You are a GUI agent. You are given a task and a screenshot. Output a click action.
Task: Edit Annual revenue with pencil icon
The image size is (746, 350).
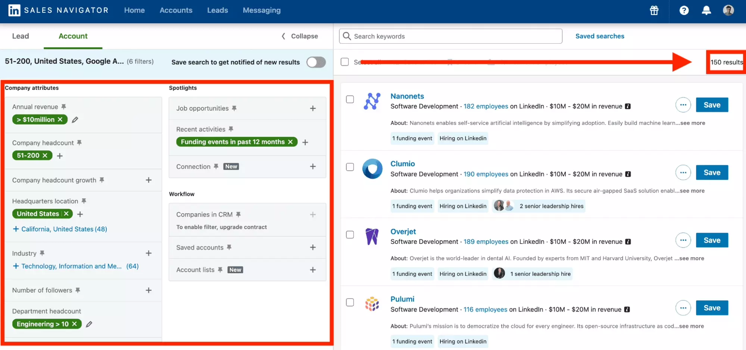coord(75,120)
